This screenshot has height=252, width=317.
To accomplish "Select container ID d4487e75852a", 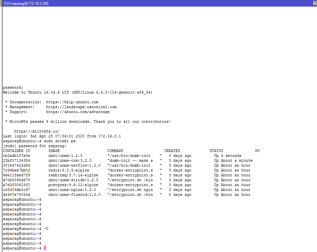I will point(17,195).
